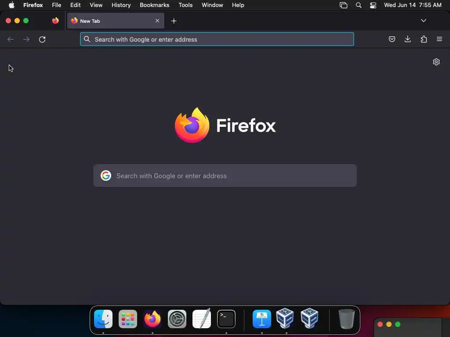
Task: Go forward using the forward arrow
Action: (26, 39)
